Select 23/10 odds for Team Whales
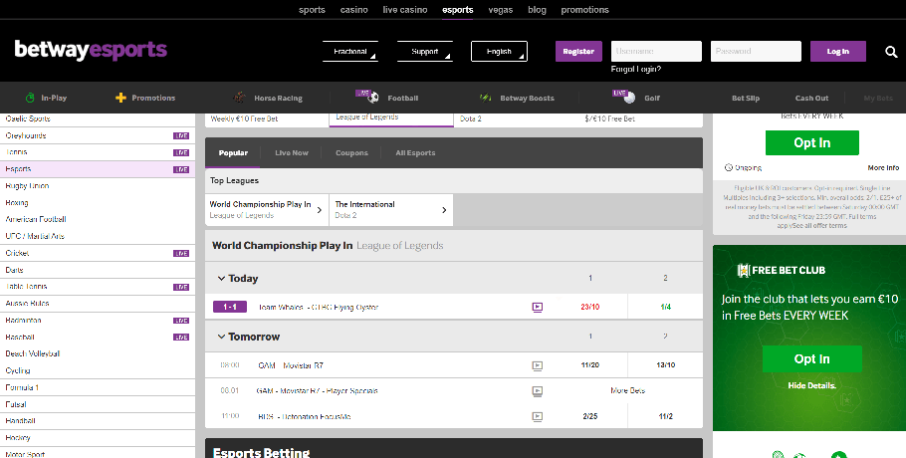The image size is (906, 458). click(x=590, y=307)
